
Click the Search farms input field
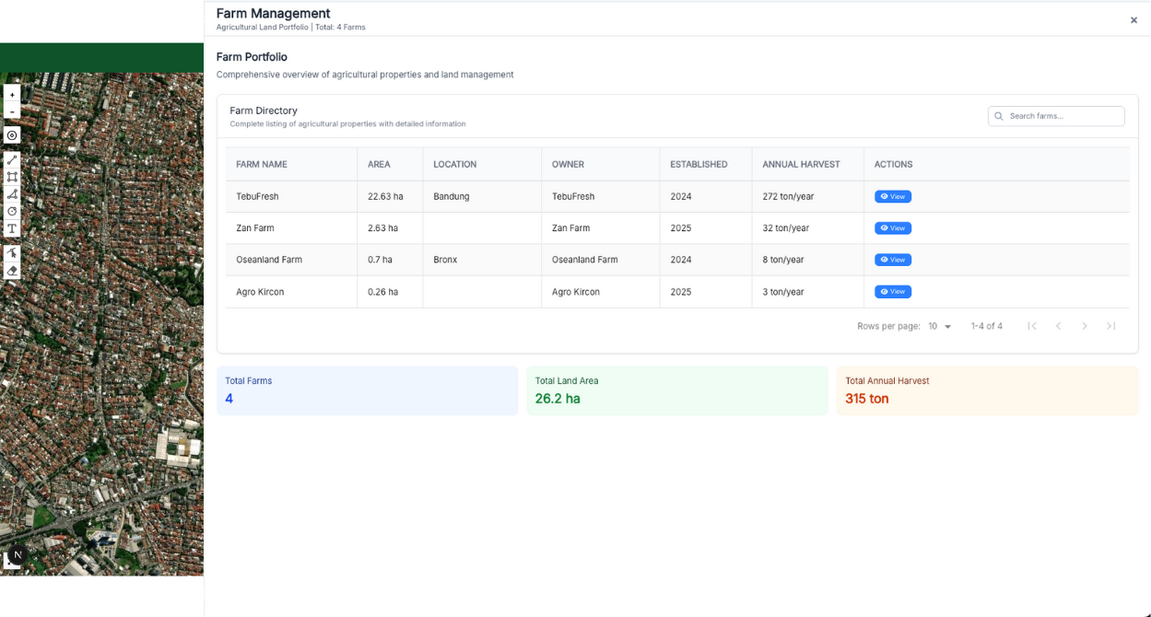coord(1063,116)
